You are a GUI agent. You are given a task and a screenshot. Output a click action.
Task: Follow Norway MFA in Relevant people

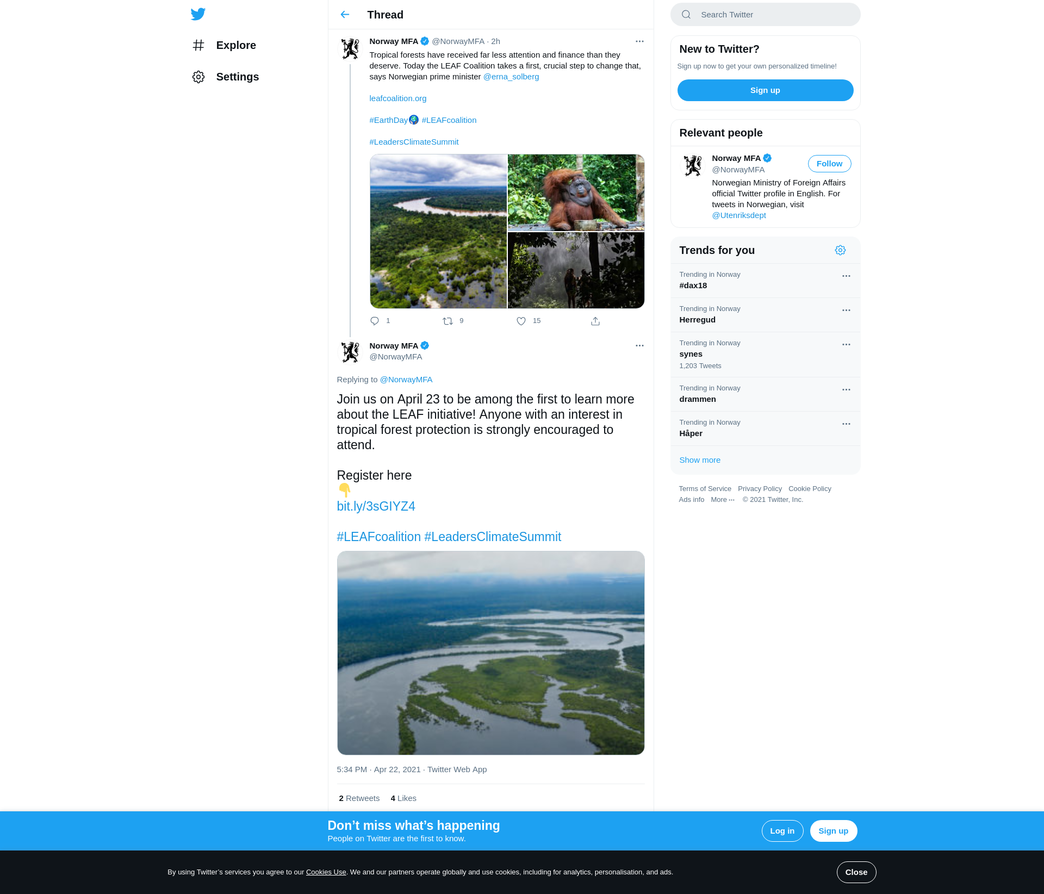tap(829, 164)
